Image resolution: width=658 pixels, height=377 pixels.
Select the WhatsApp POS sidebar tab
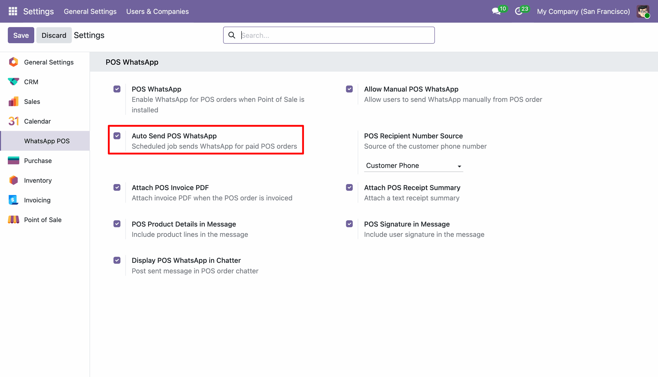tap(45, 141)
